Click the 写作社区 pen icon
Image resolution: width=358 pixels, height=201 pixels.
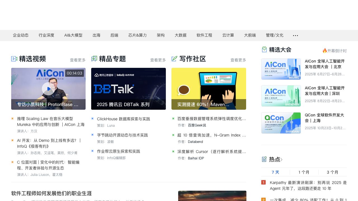tap(175, 59)
